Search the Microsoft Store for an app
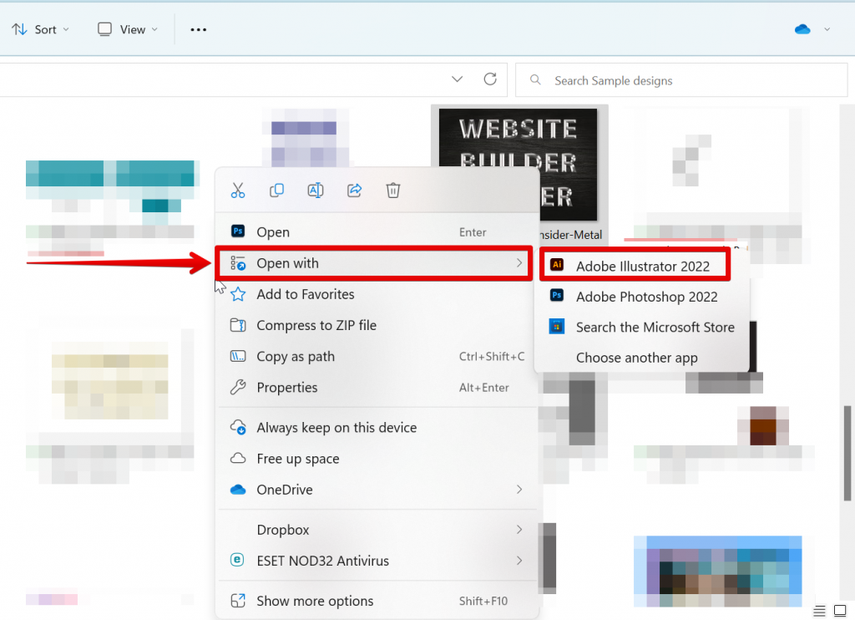 654,327
